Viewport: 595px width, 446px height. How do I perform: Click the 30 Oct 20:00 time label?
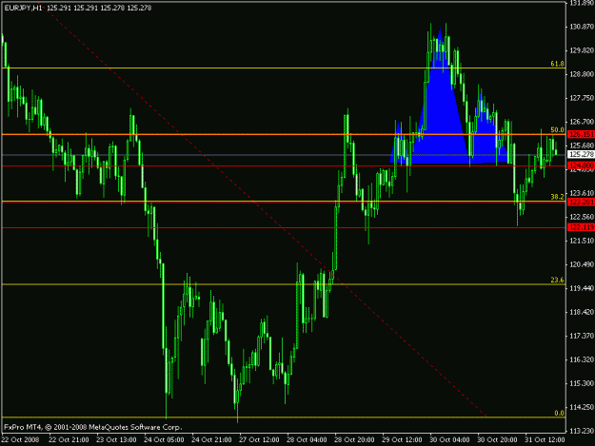(497, 439)
